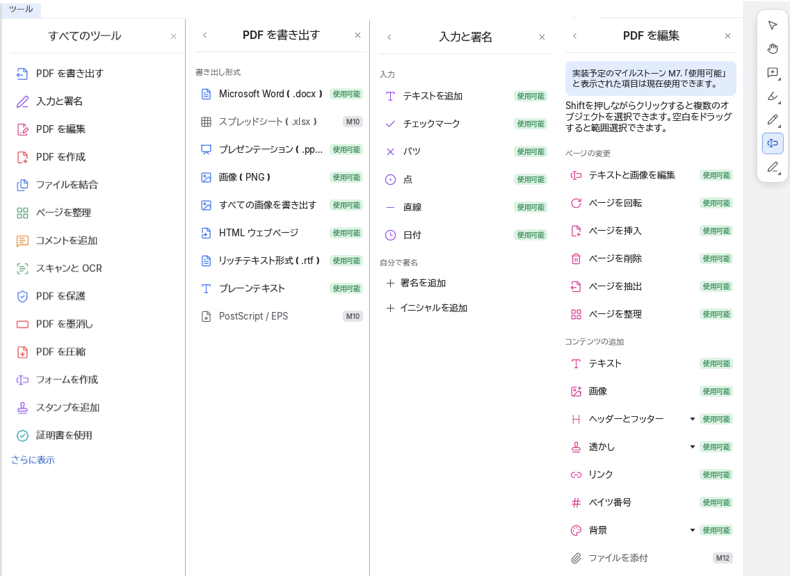The height and width of the screenshot is (576, 790).
Task: Click the trash icon for ページを削除
Action: click(x=576, y=258)
